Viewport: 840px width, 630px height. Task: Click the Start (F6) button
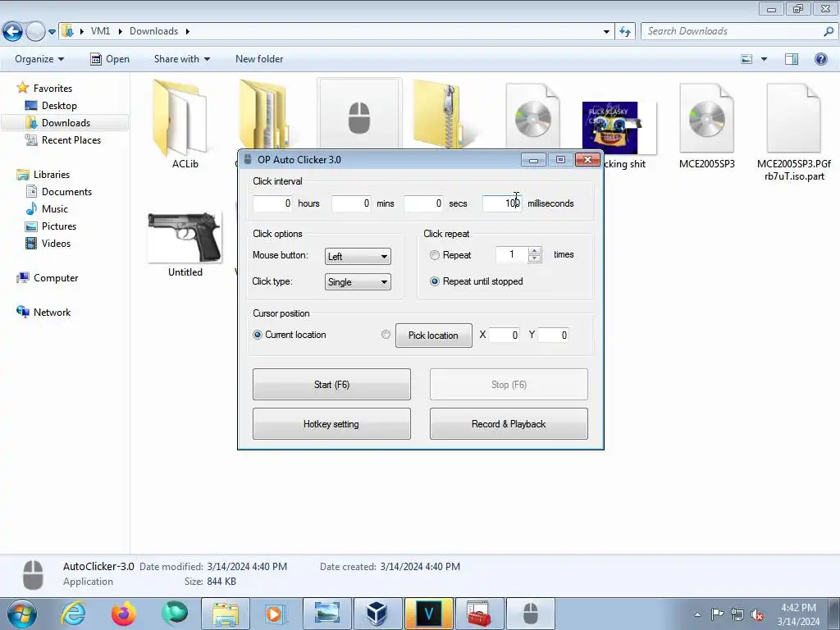pos(331,384)
